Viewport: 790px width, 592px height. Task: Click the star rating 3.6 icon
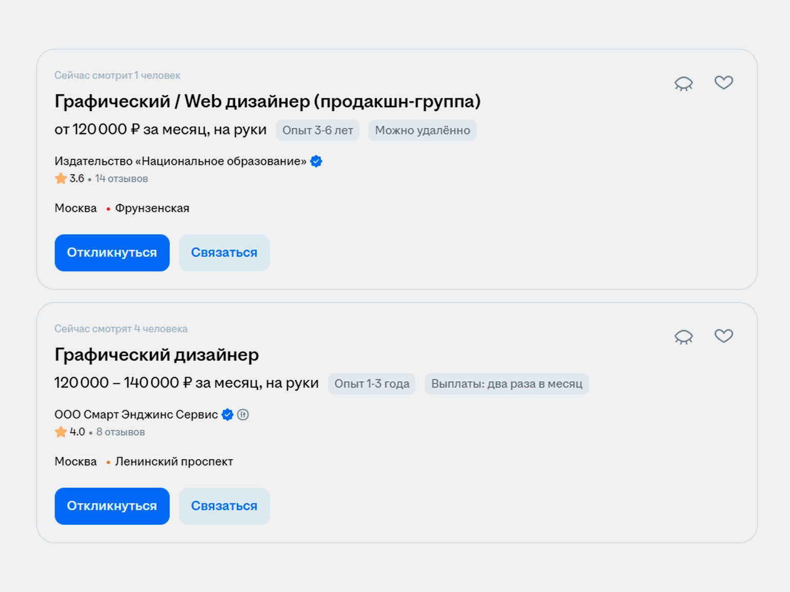(x=61, y=178)
